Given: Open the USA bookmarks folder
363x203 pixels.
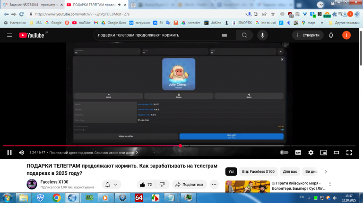Looking at the screenshot, I should click(x=35, y=23).
